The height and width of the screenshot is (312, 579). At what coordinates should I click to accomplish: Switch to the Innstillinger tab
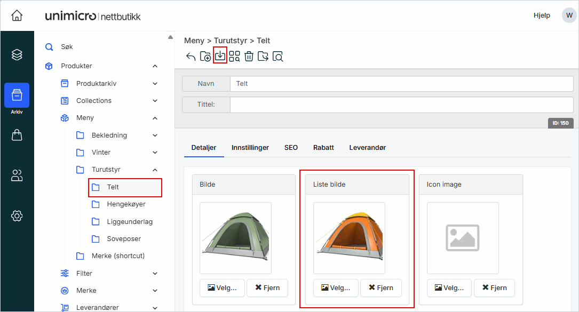point(250,147)
